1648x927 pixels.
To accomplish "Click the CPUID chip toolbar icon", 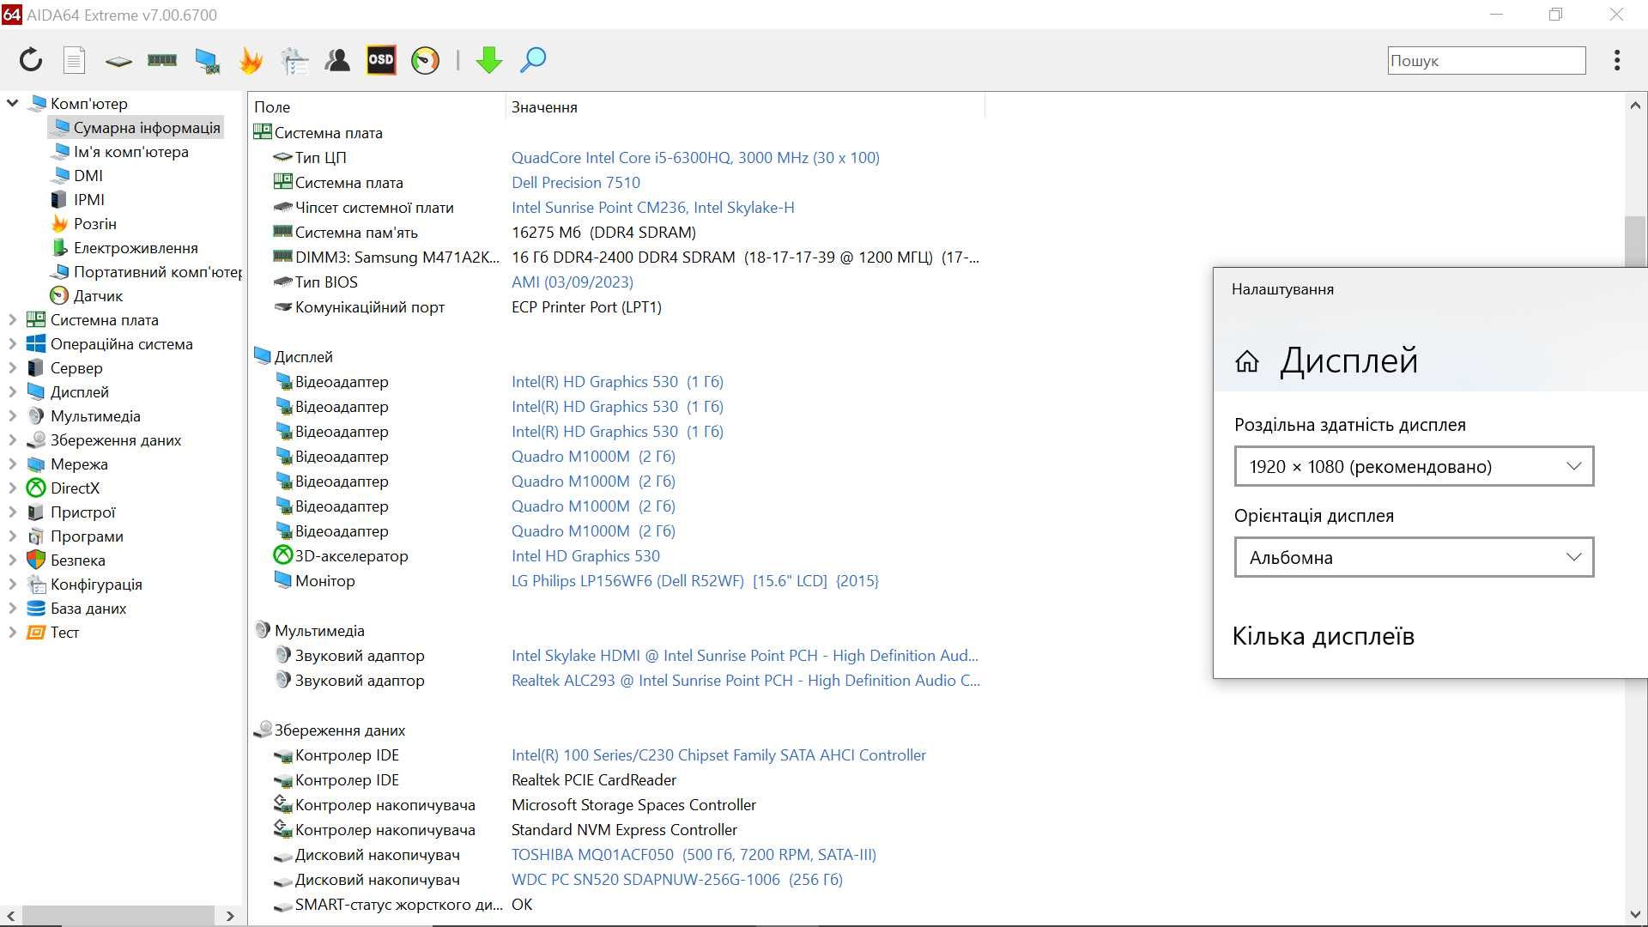I will (x=118, y=61).
